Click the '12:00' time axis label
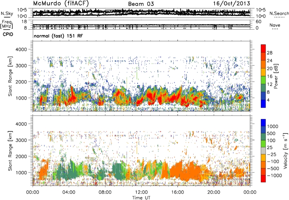 click(141, 192)
